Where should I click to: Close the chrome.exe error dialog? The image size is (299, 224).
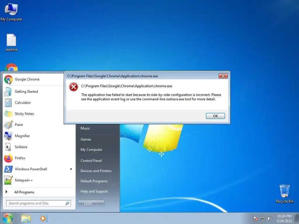(x=223, y=76)
